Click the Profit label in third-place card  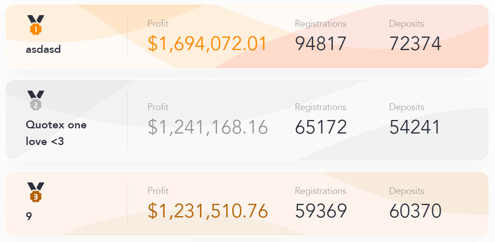(158, 191)
